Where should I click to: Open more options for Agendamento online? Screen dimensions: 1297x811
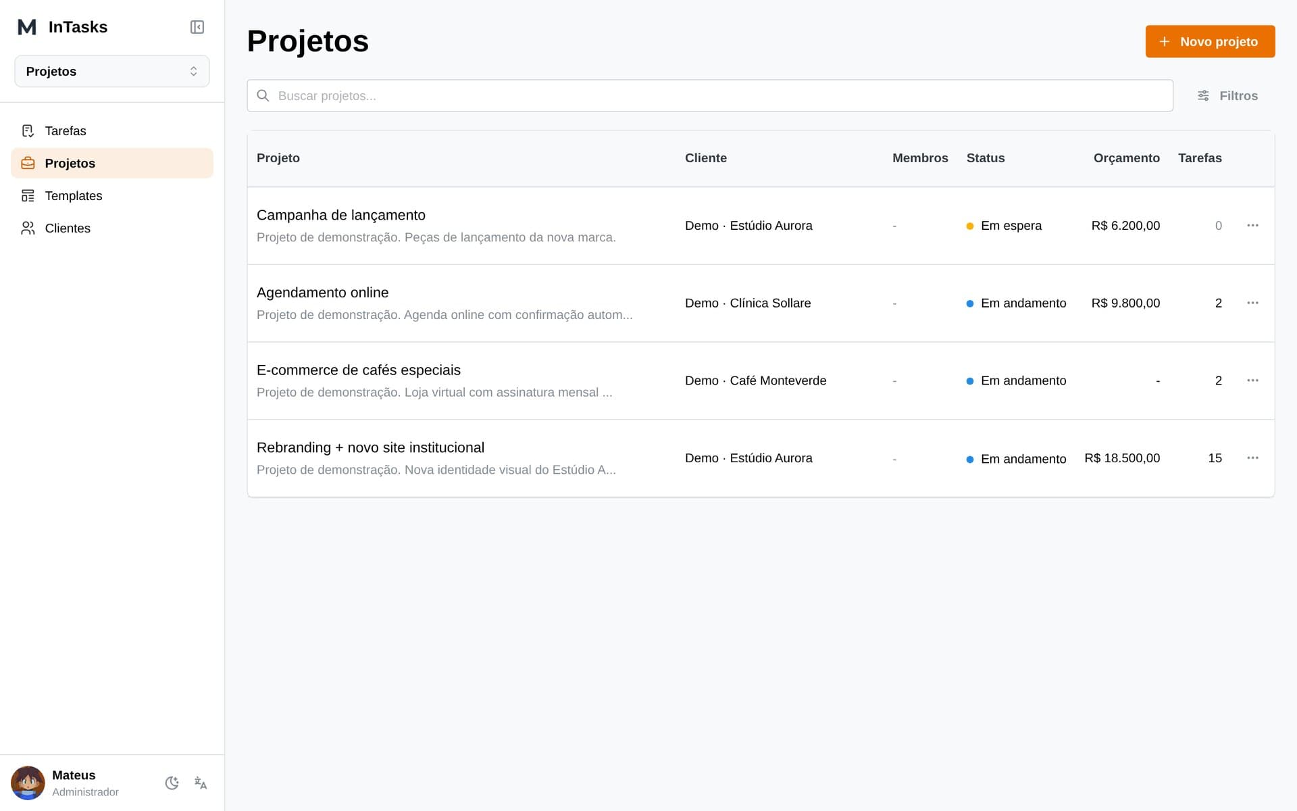pyautogui.click(x=1252, y=303)
